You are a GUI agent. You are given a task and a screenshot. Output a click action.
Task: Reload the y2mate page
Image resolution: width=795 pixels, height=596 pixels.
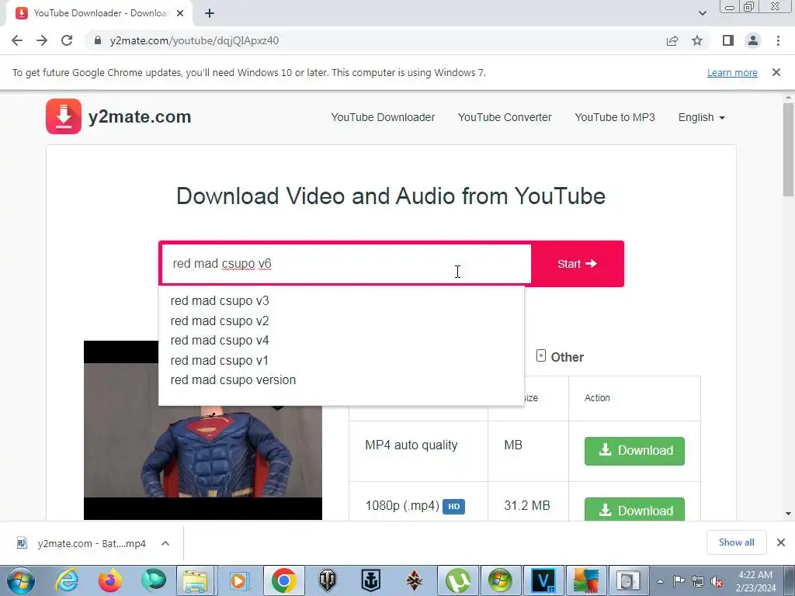(67, 40)
